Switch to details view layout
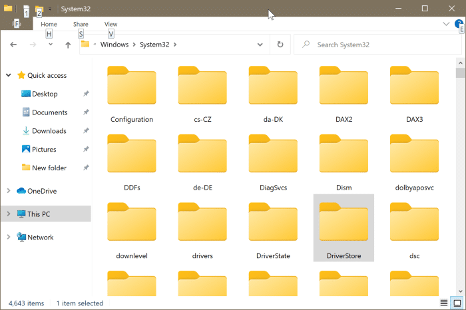Screen dimensions: 466x310 pos(444,303)
